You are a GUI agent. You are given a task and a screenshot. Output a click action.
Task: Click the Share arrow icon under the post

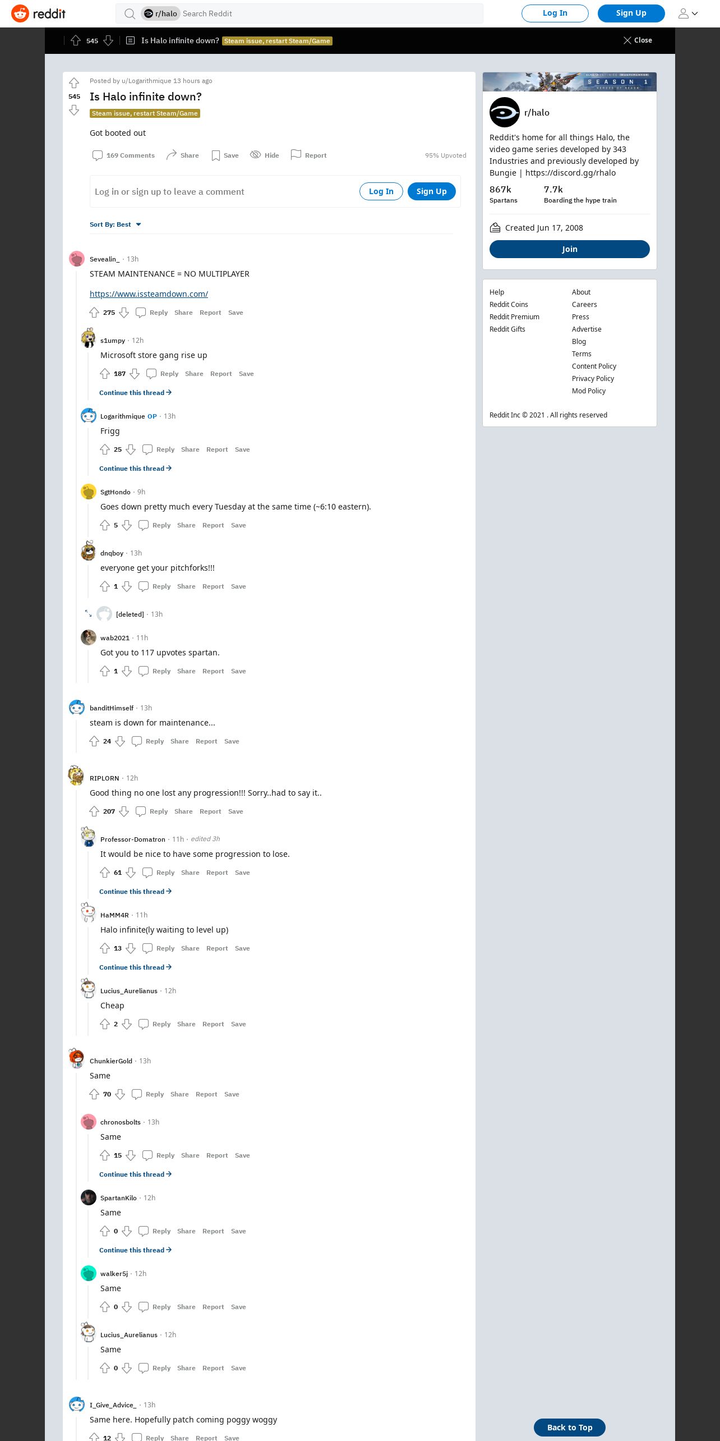[x=172, y=155]
